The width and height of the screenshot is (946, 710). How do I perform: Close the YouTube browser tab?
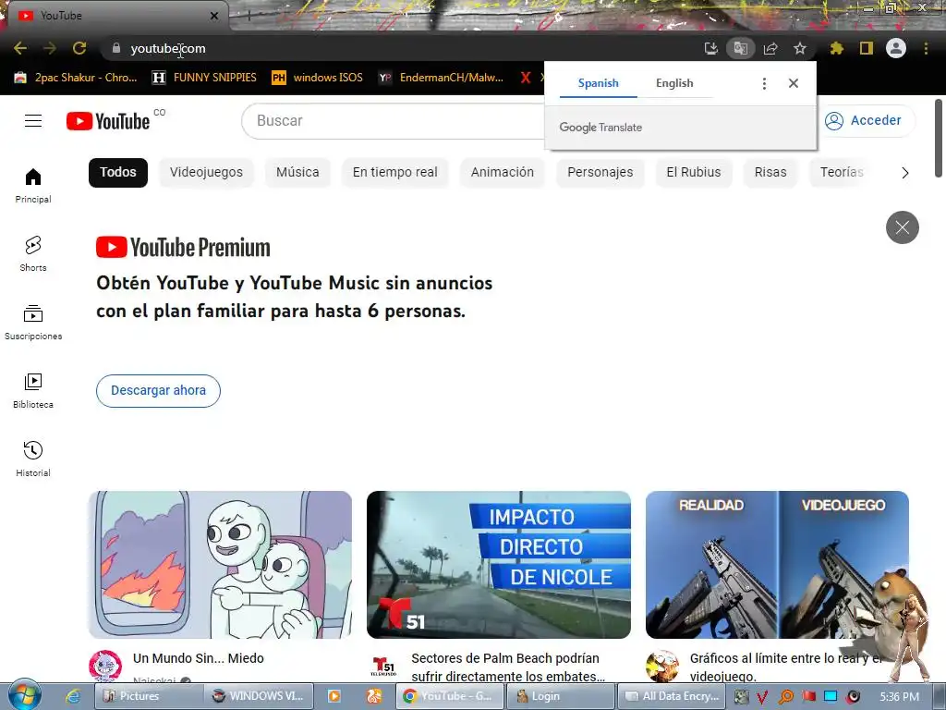click(213, 16)
